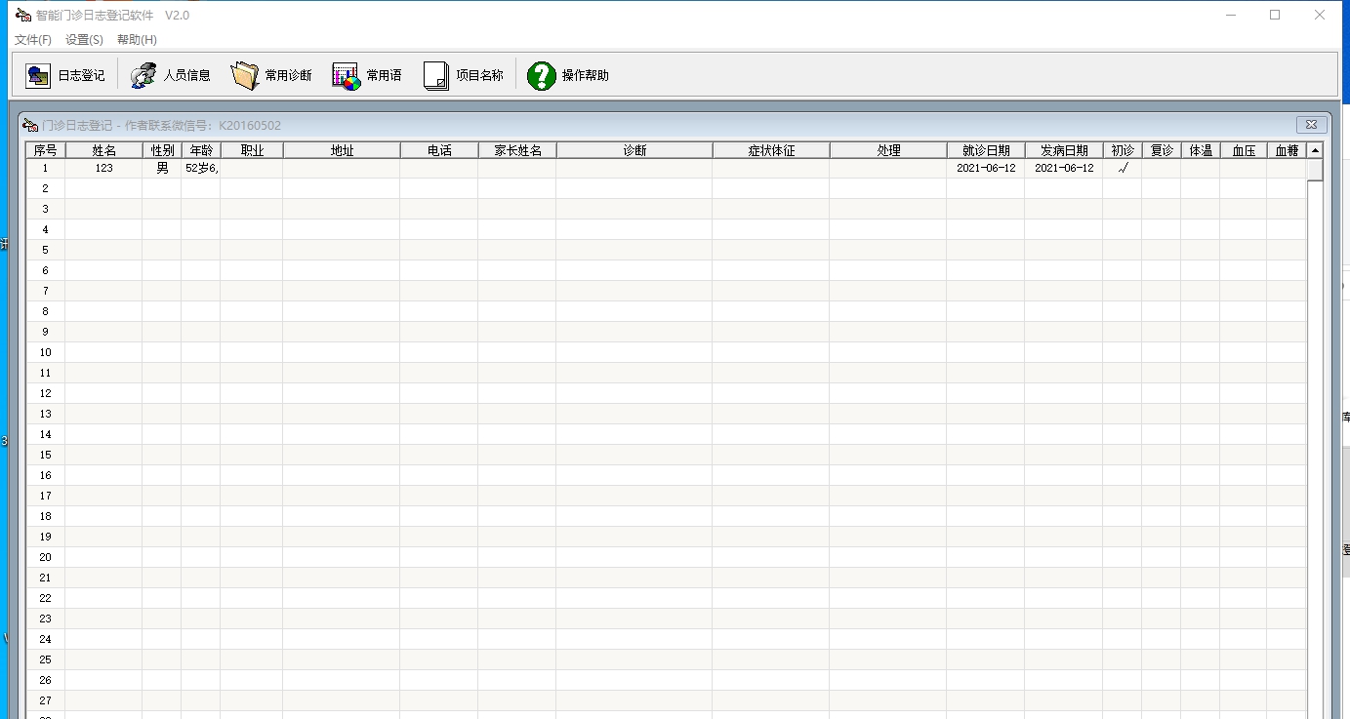Click the 姓名 column header
The image size is (1350, 719).
click(104, 150)
